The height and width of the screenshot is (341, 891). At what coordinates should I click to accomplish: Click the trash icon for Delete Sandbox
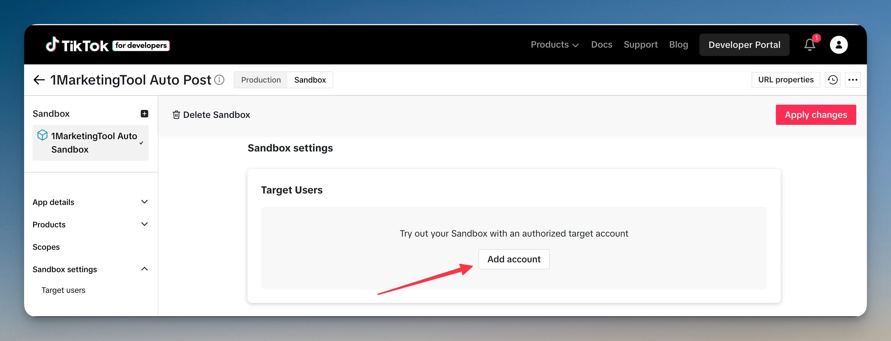176,115
